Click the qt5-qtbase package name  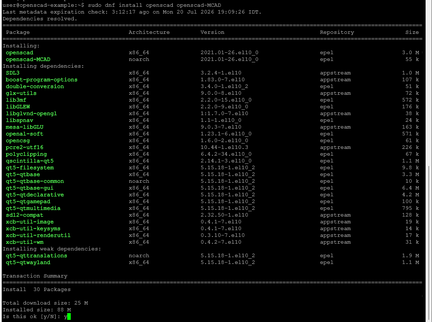23,175
